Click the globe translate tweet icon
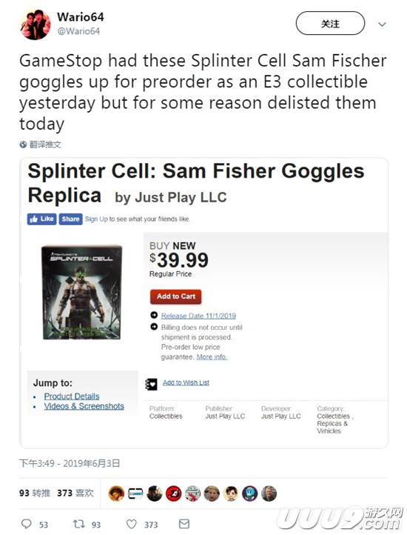Screen dimensions: 407x535 pos(23,144)
